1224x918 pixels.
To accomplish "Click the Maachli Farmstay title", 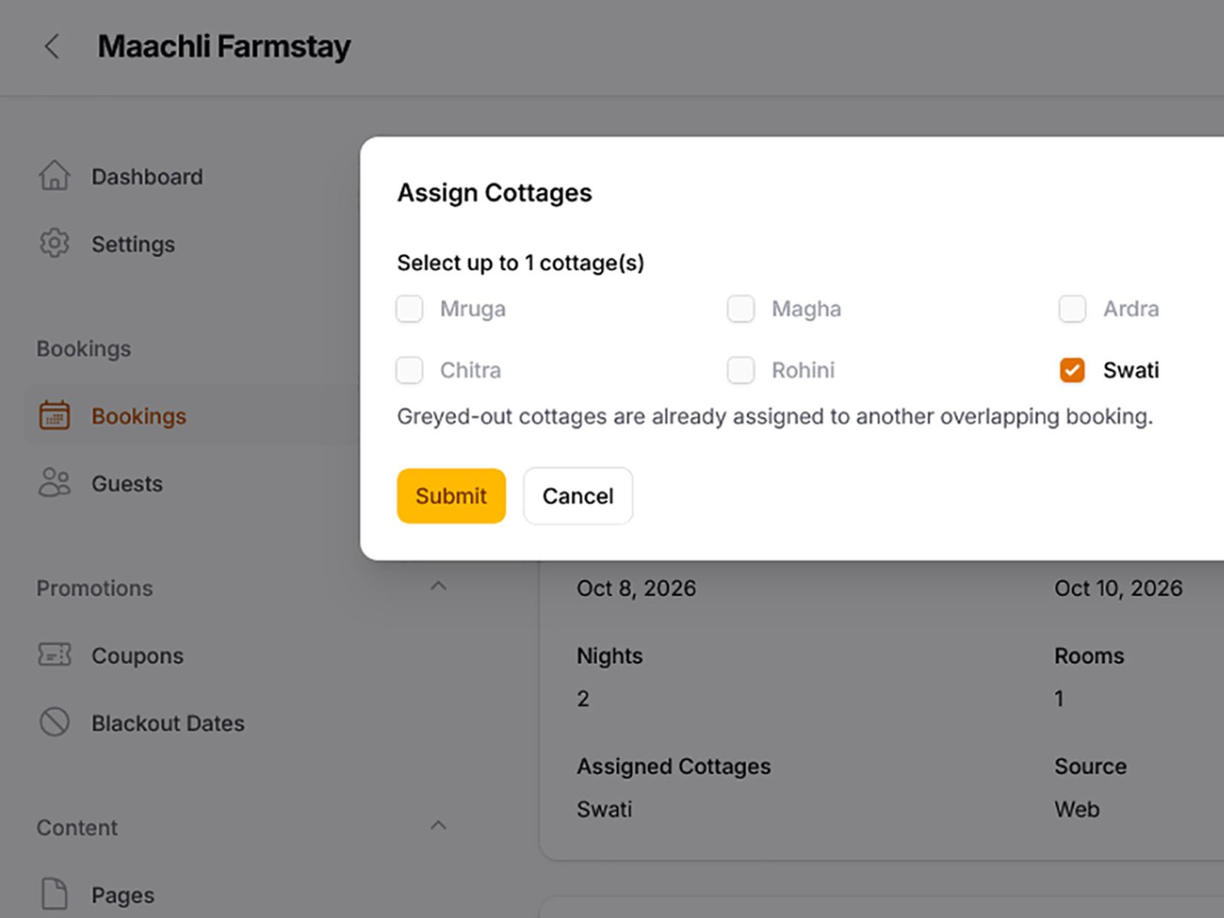I will 224,47.
